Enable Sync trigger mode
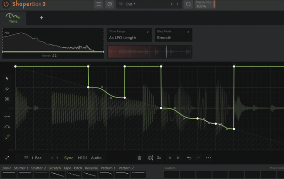The width and height of the screenshot is (284, 179). click(69, 158)
